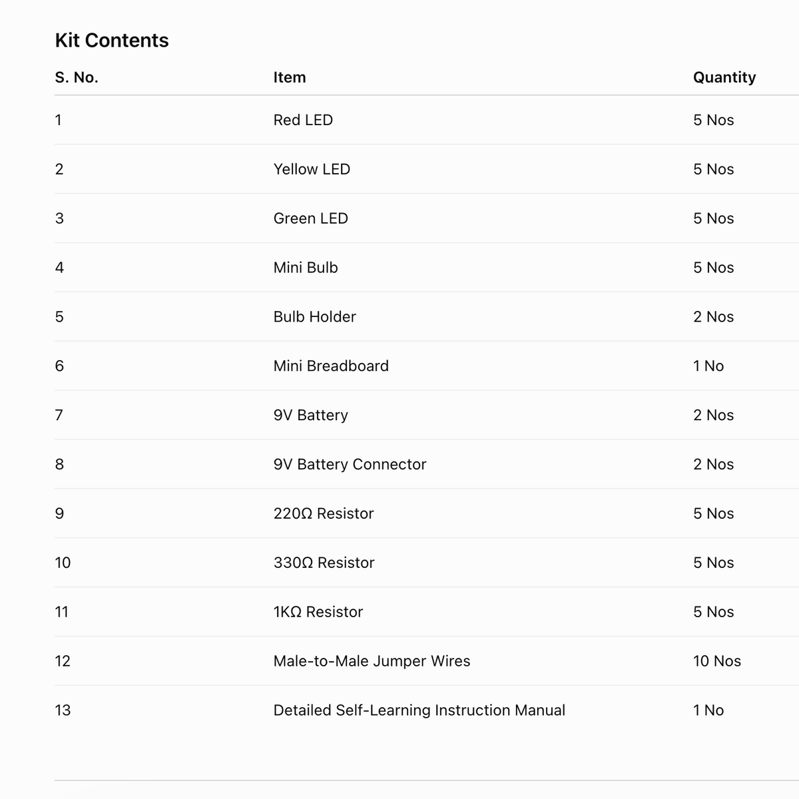Click the 1KΩ Resistor item cell
Screen dimensions: 799x799
[318, 612]
